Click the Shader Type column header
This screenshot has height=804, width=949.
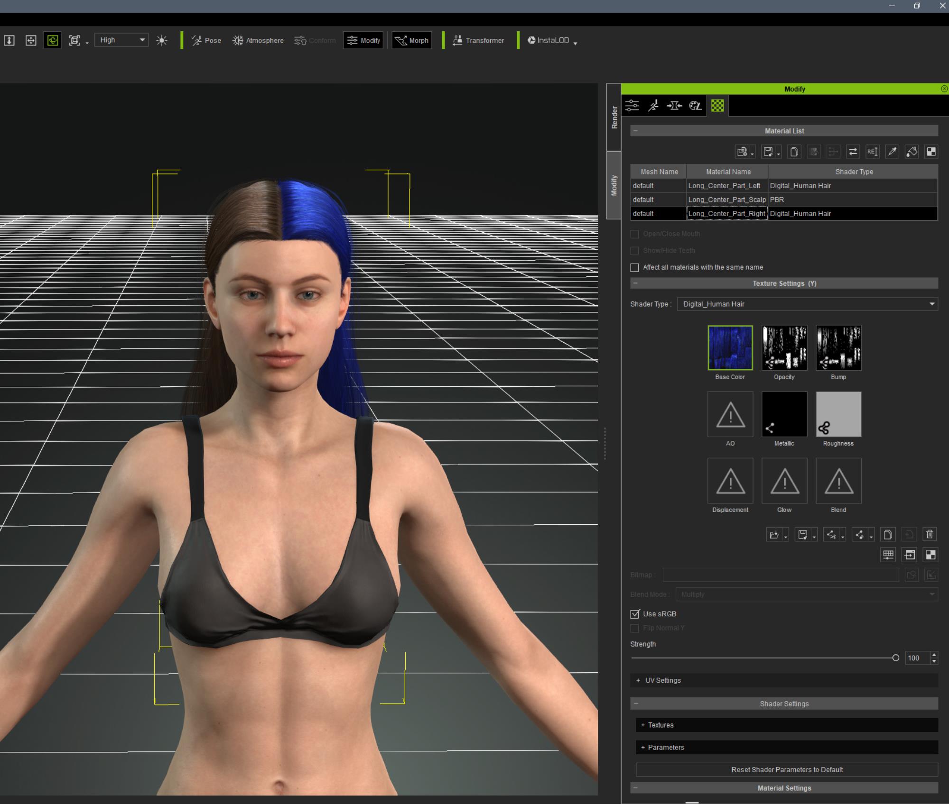[854, 172]
